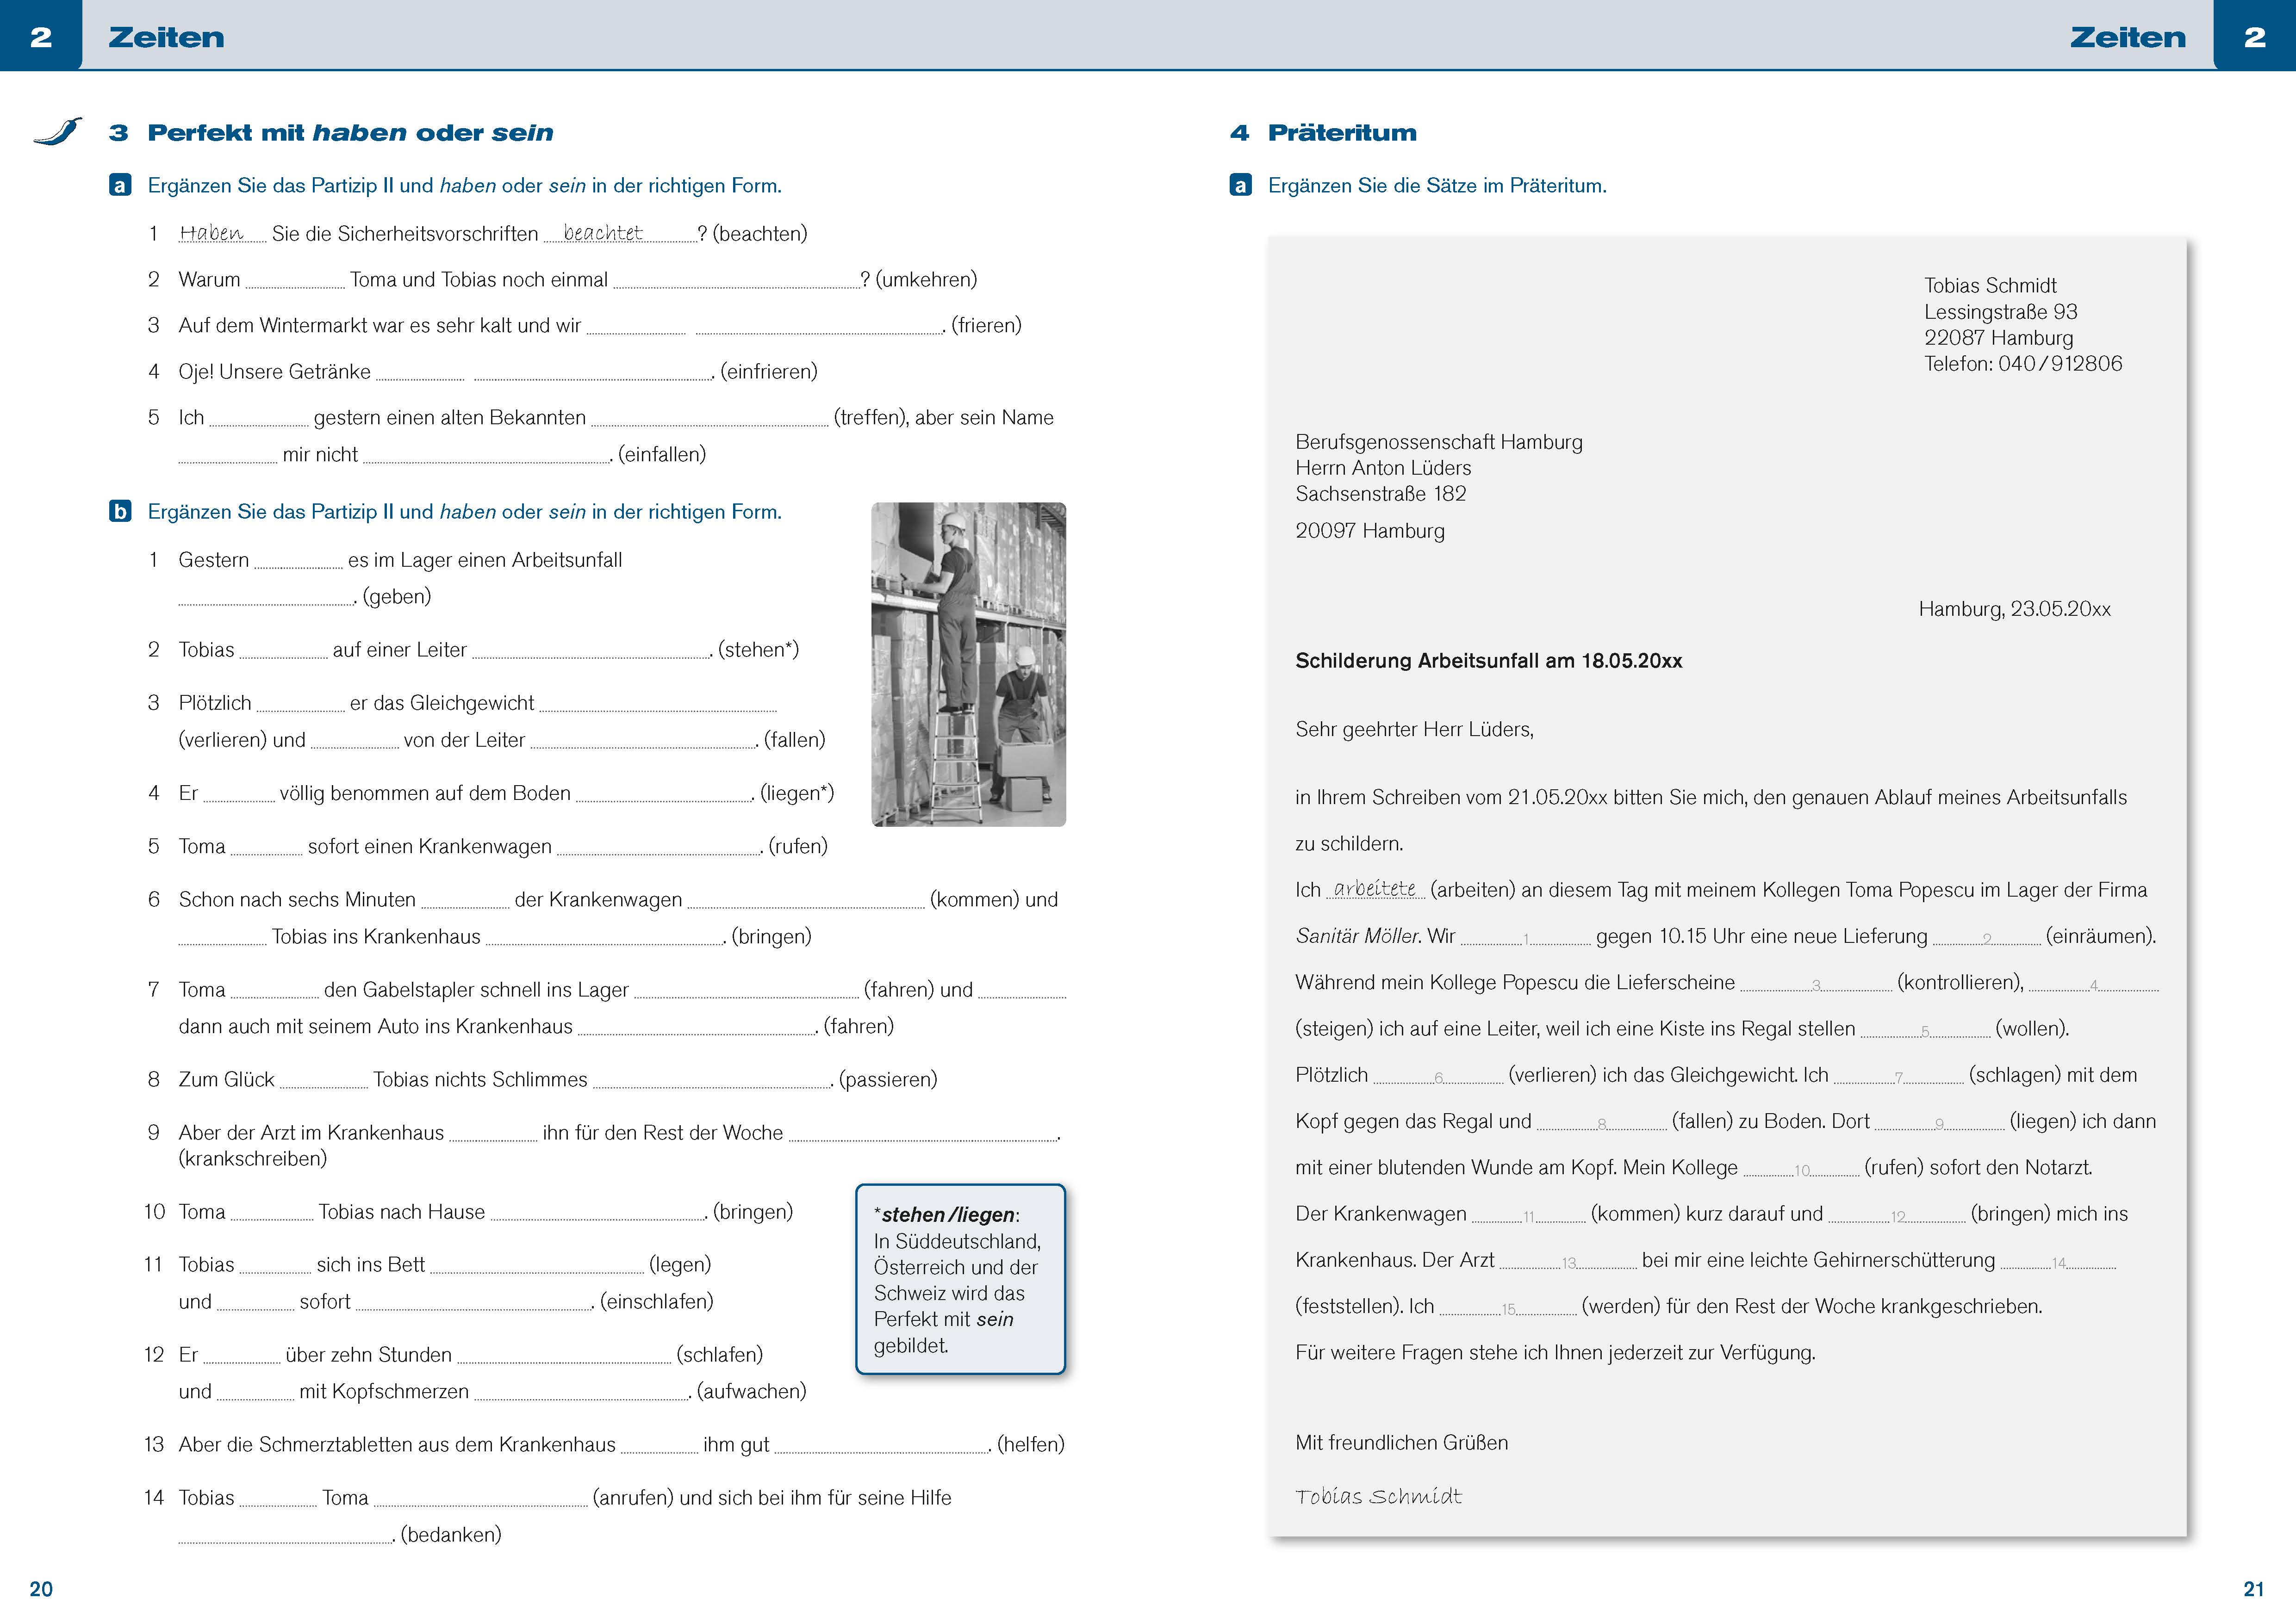Screen dimensions: 2296x1623
Task: Click the blank before '(fallen)' in exercise 3
Action: 643,741
